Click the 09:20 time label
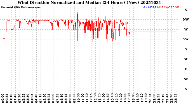 70,98
